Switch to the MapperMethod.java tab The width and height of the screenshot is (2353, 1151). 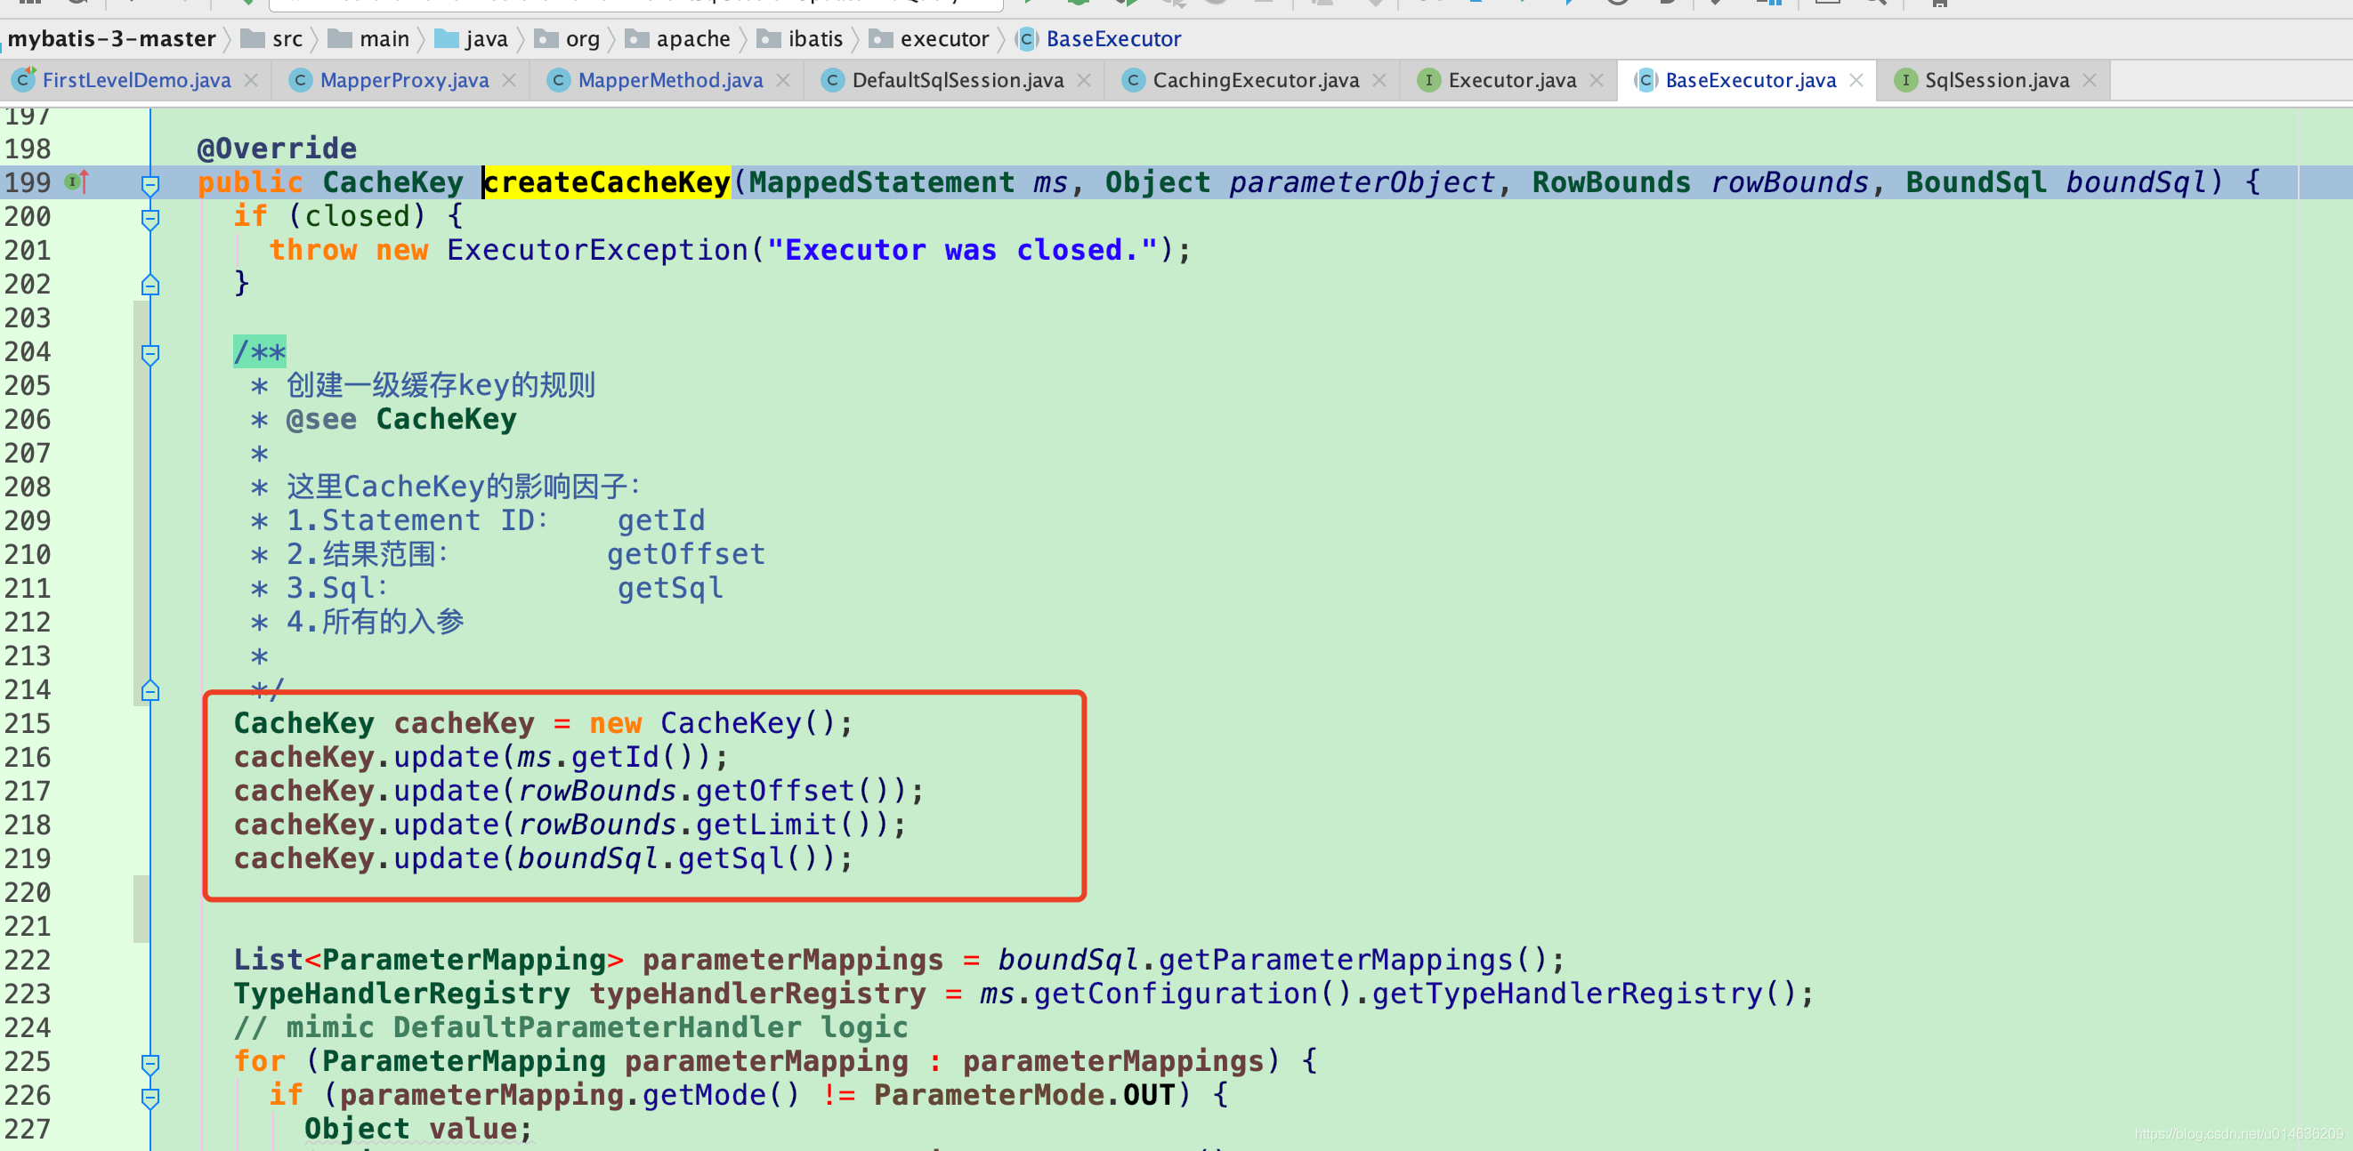[669, 80]
